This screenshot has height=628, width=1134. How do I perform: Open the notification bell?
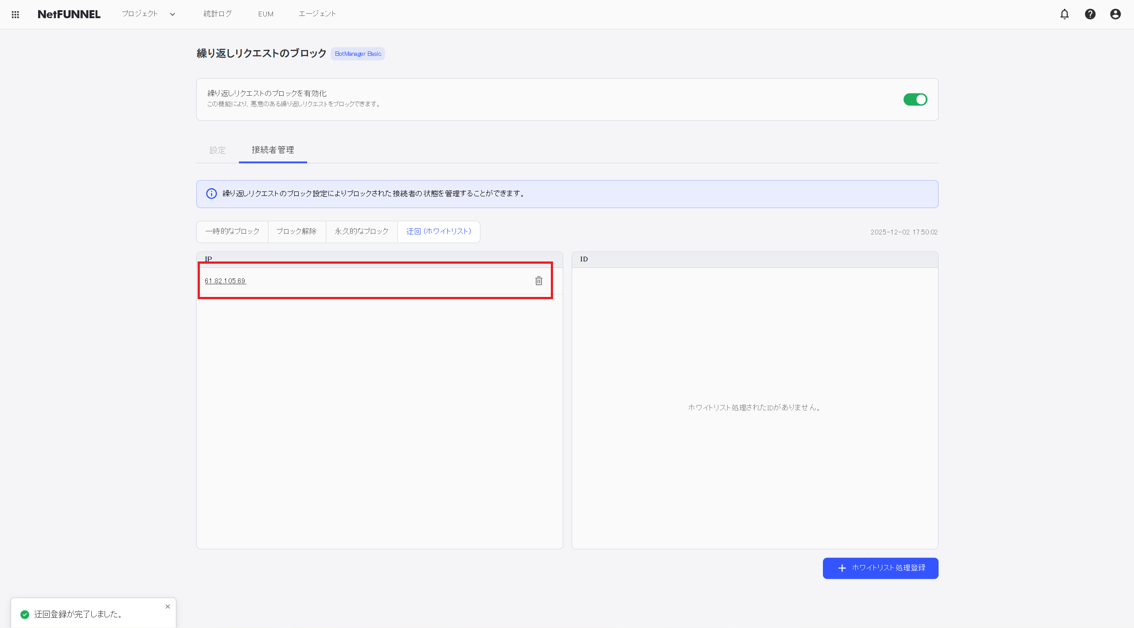tap(1064, 14)
